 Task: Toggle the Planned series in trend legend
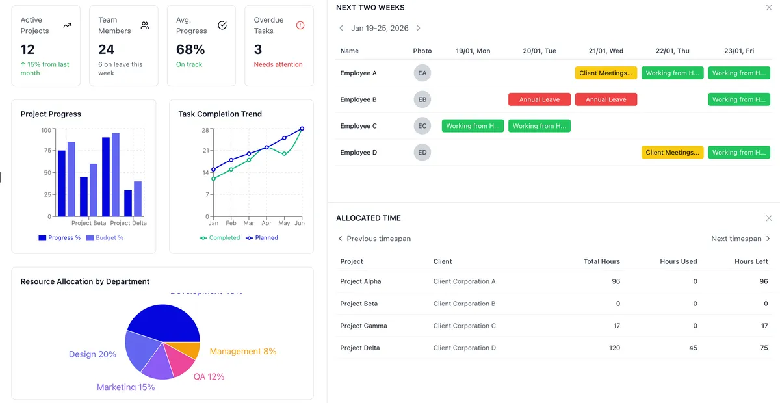coord(262,238)
